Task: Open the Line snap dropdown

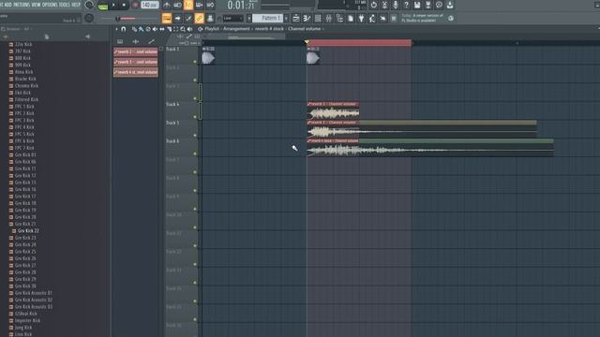Action: click(232, 18)
